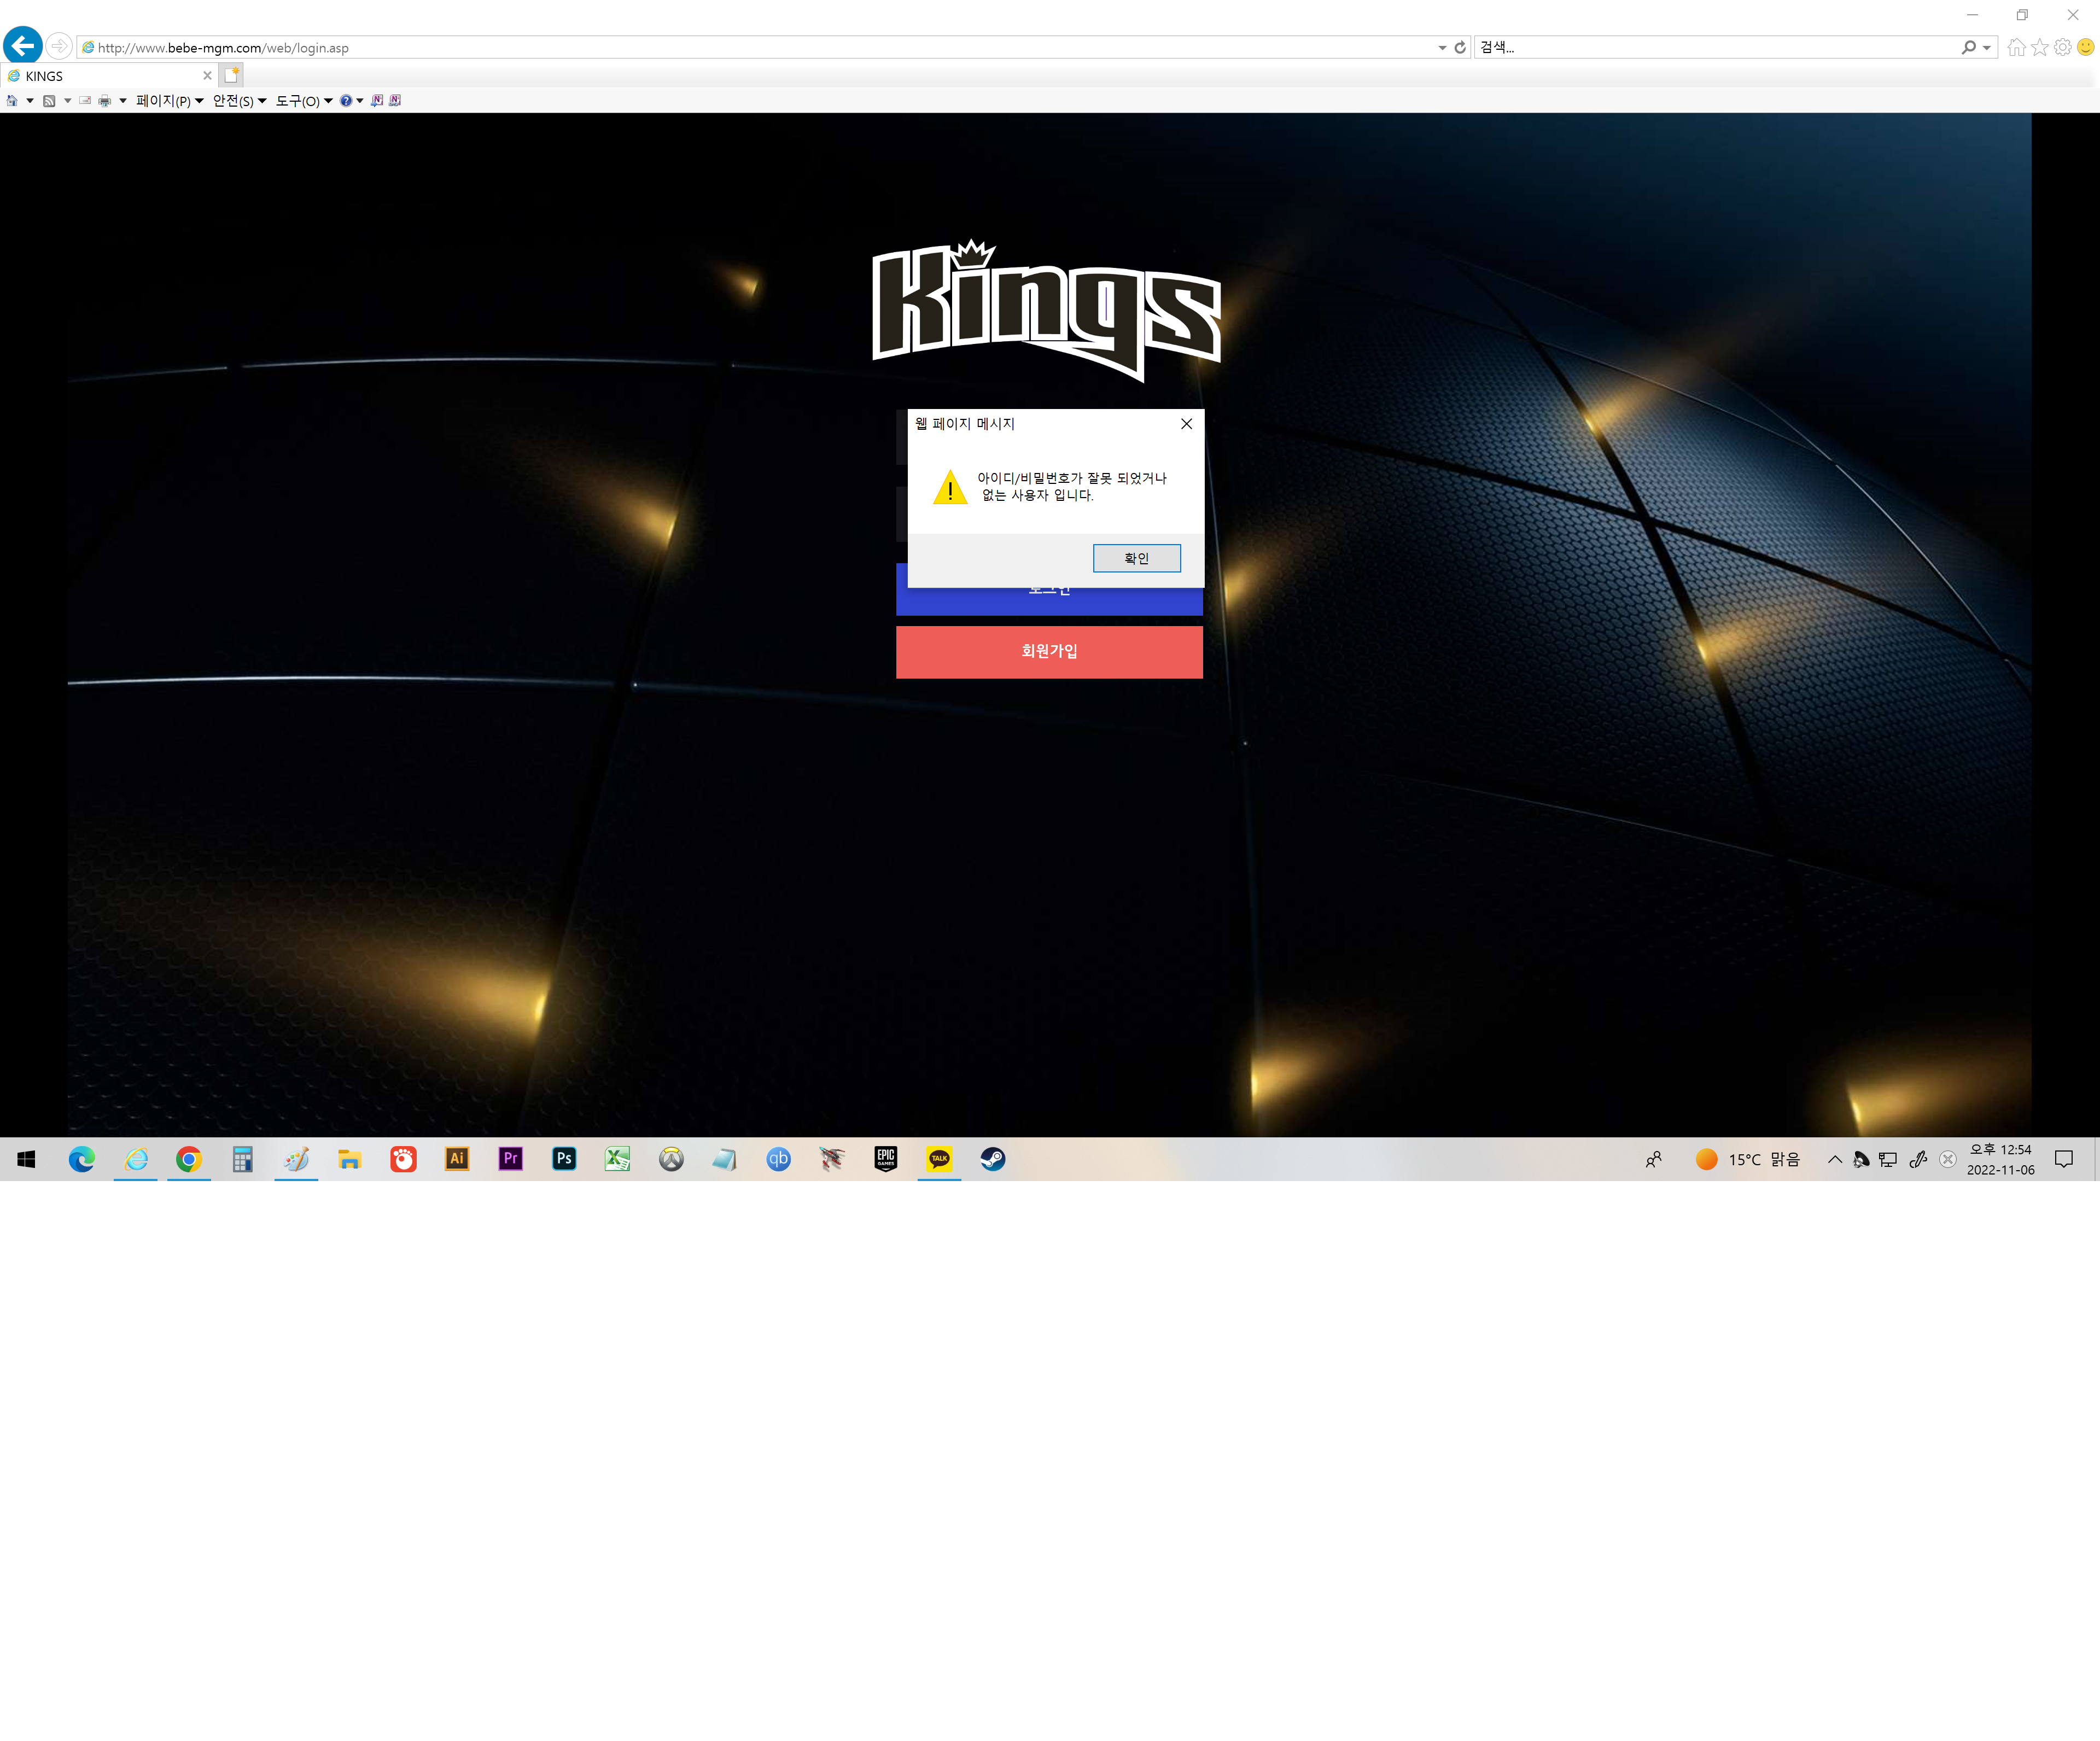Open the notification center icon
2100x1741 pixels.
click(x=2064, y=1159)
